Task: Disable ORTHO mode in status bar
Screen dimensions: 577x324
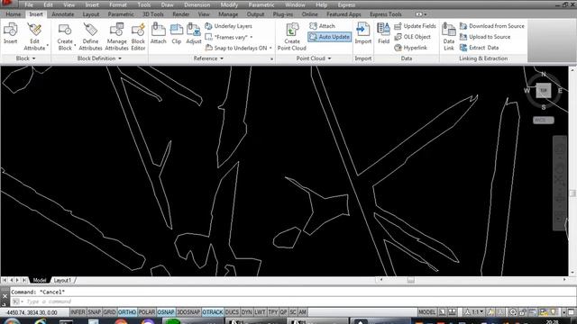Action: (127, 312)
